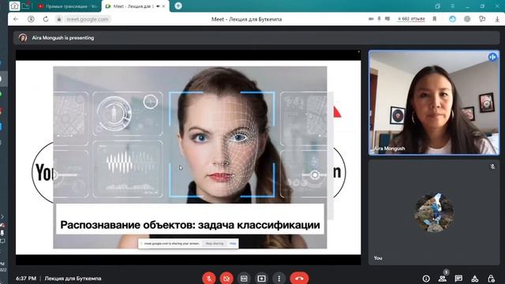Open the browser menu icon in title bar
This screenshot has width=505, height=284.
(452, 6)
